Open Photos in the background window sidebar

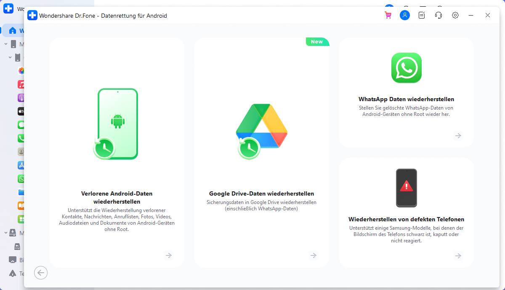pos(21,71)
